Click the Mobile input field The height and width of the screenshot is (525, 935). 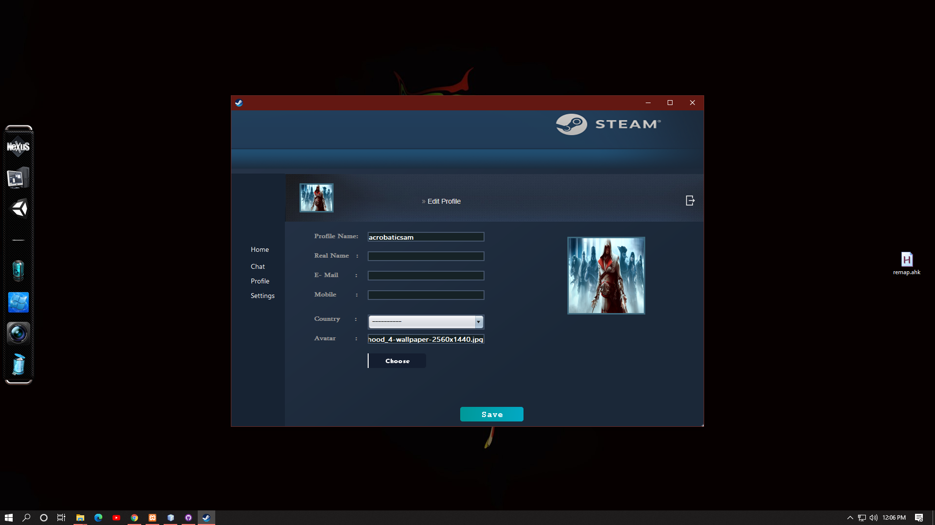tap(426, 295)
